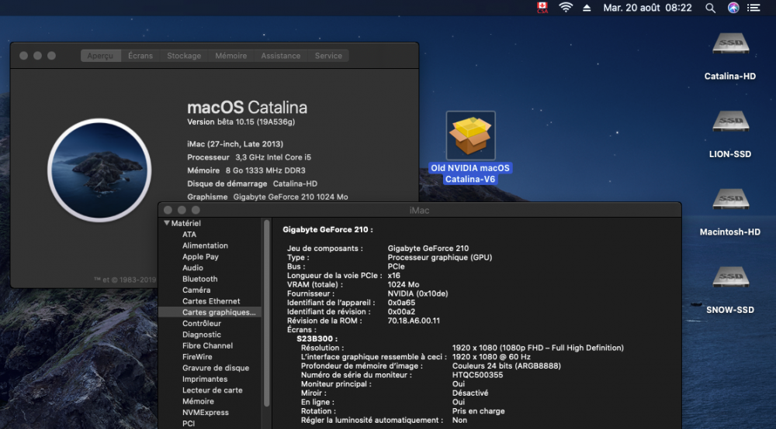The height and width of the screenshot is (429, 776).
Task: Select Diagnostic in the sidebar
Action: pyautogui.click(x=202, y=335)
